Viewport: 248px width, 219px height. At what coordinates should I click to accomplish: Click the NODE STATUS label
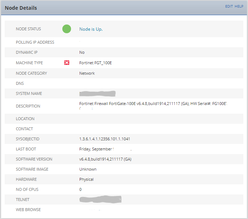click(x=28, y=29)
